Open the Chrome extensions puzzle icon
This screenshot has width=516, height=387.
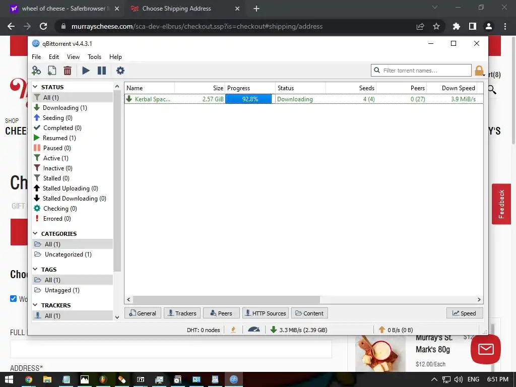point(456,26)
